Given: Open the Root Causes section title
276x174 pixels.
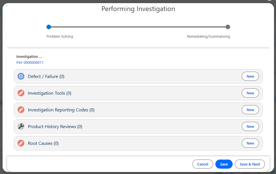Looking at the screenshot, I should 43,143.
